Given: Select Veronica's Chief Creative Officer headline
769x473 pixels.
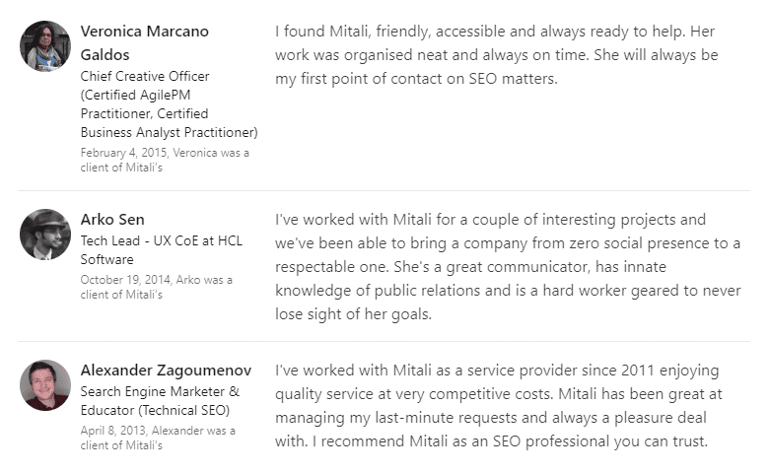Looking at the screenshot, I should pos(170,104).
